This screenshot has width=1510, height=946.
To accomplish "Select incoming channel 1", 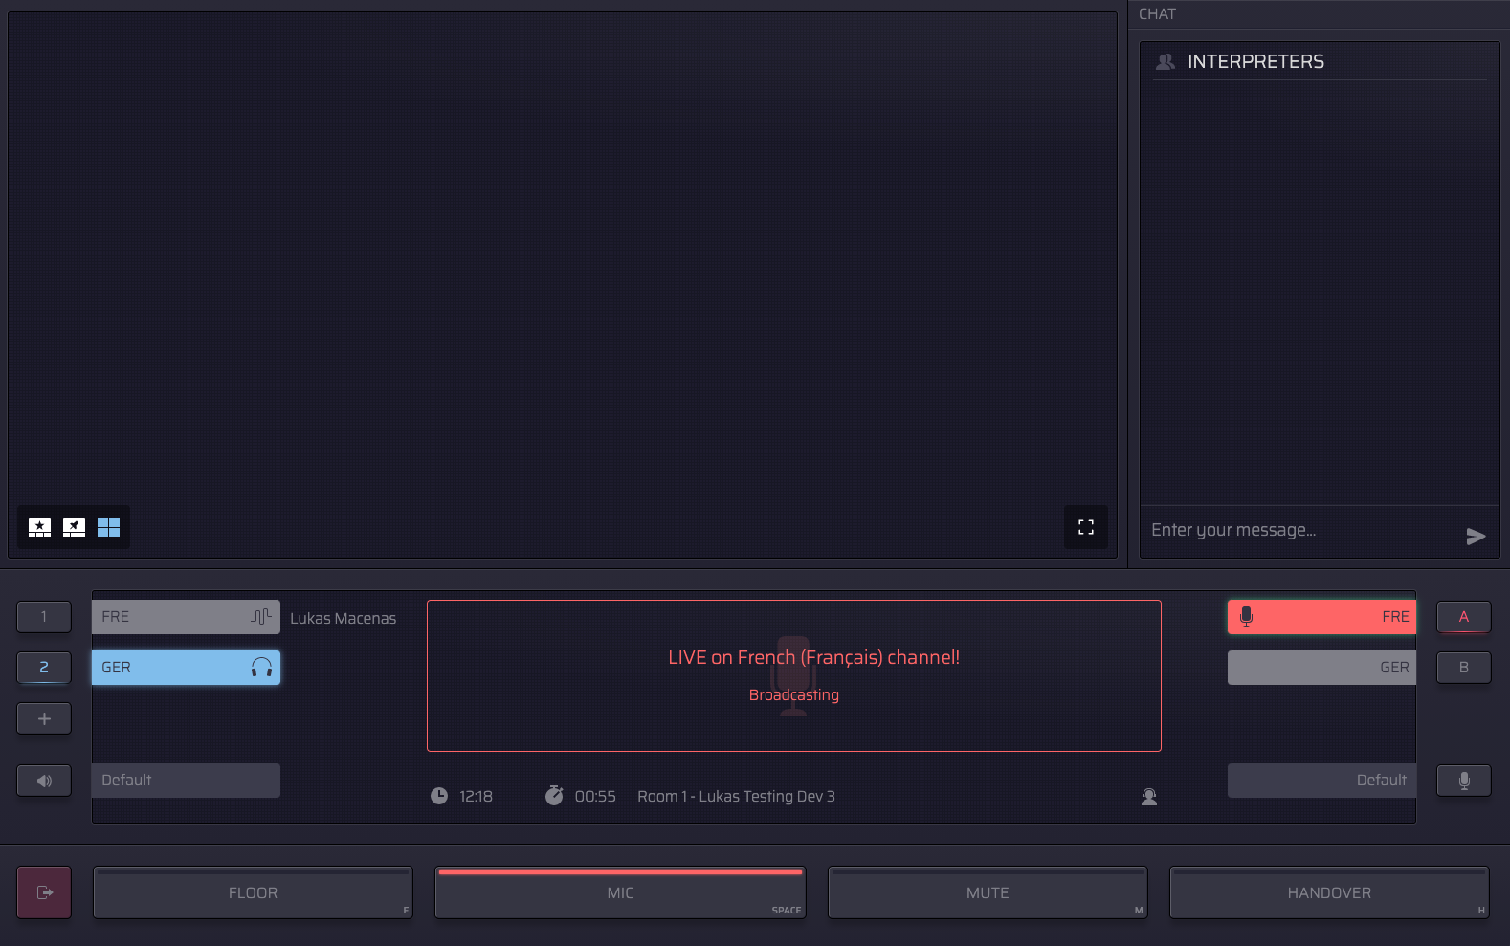I will coord(44,617).
